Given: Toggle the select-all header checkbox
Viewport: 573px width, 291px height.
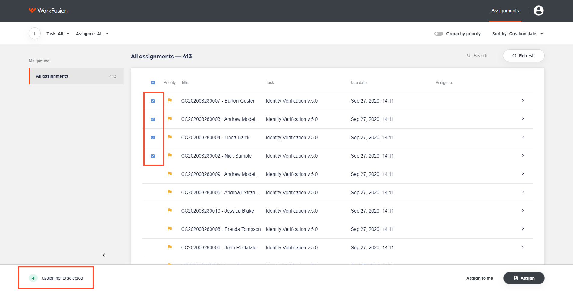Looking at the screenshot, I should [x=153, y=83].
